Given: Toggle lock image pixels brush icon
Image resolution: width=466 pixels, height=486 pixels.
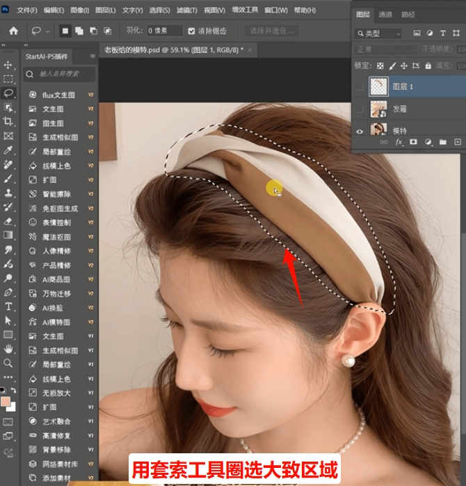Looking at the screenshot, I should point(392,65).
